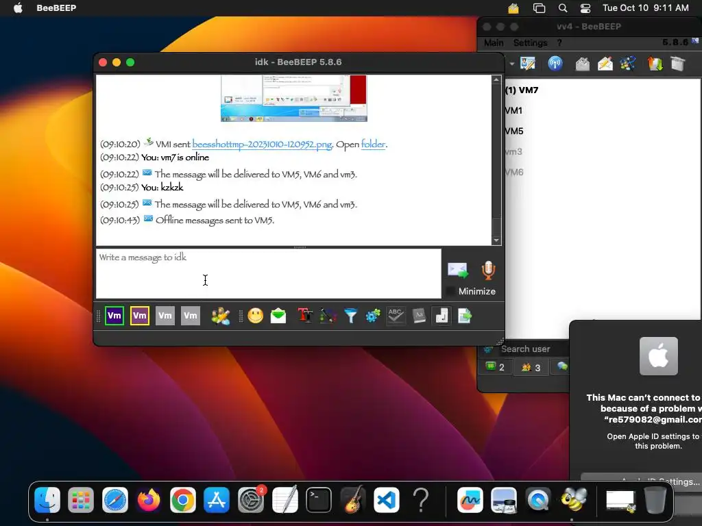Image resolution: width=702 pixels, height=526 pixels.
Task: Click the gray shared box icon in vv4
Action: point(678,64)
